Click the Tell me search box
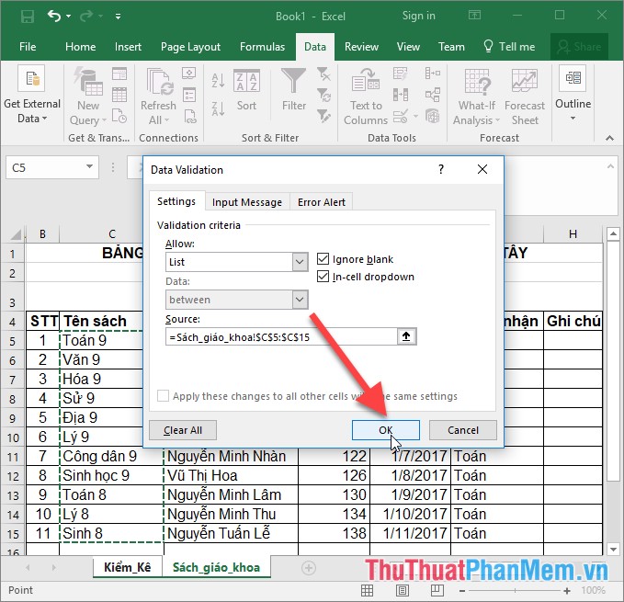624x602 pixels. [509, 47]
